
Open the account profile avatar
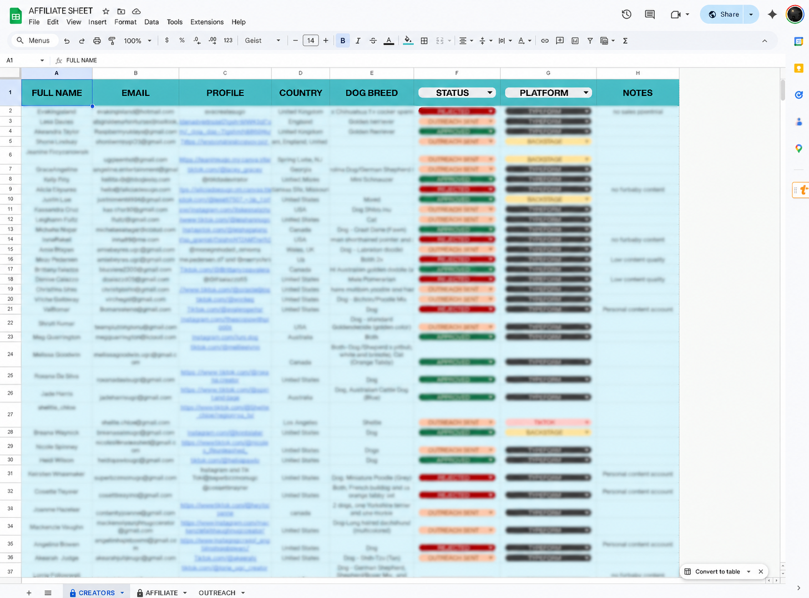(x=795, y=14)
